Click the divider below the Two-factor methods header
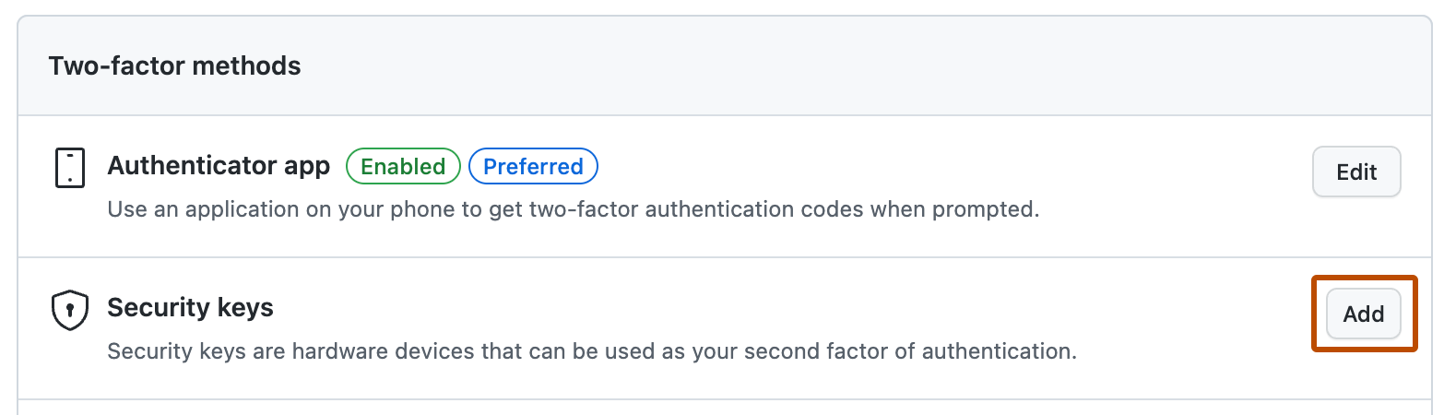1444x415 pixels. tap(719, 116)
